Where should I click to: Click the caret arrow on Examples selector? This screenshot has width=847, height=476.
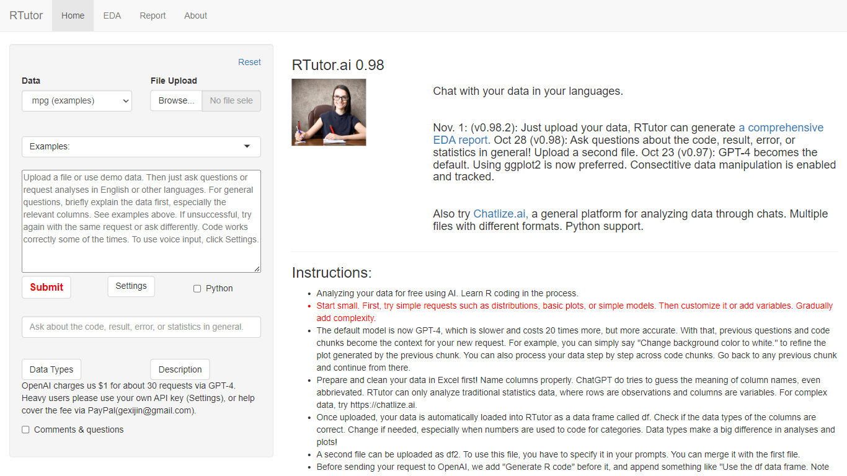tap(247, 147)
